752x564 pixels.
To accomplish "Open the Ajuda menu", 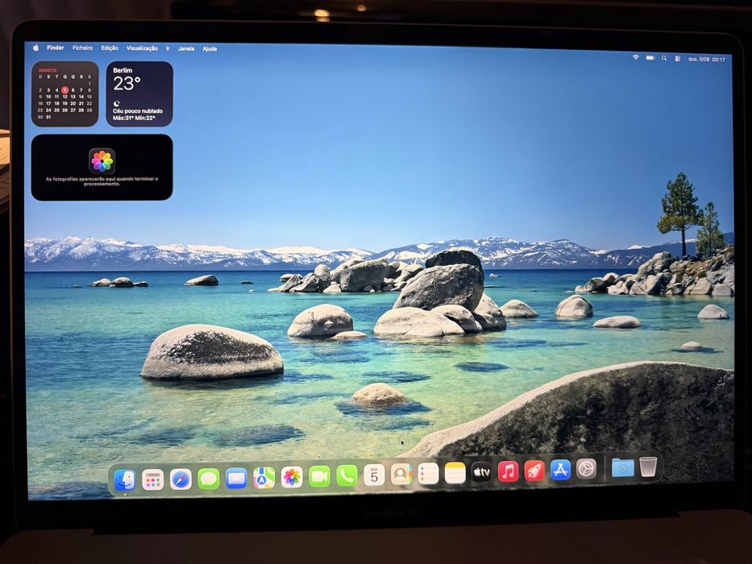I will point(210,48).
